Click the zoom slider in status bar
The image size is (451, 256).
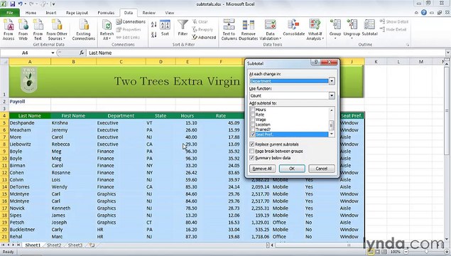coord(426,252)
